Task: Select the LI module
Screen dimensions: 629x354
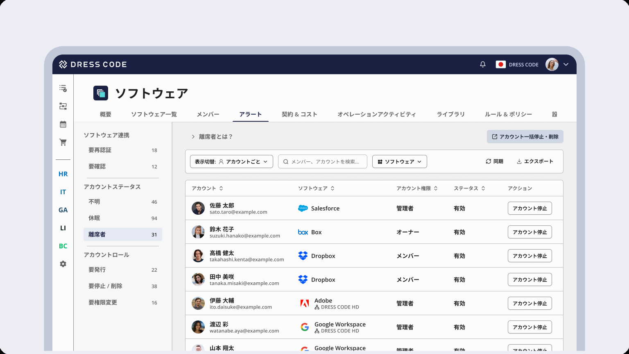Action: 63,228
